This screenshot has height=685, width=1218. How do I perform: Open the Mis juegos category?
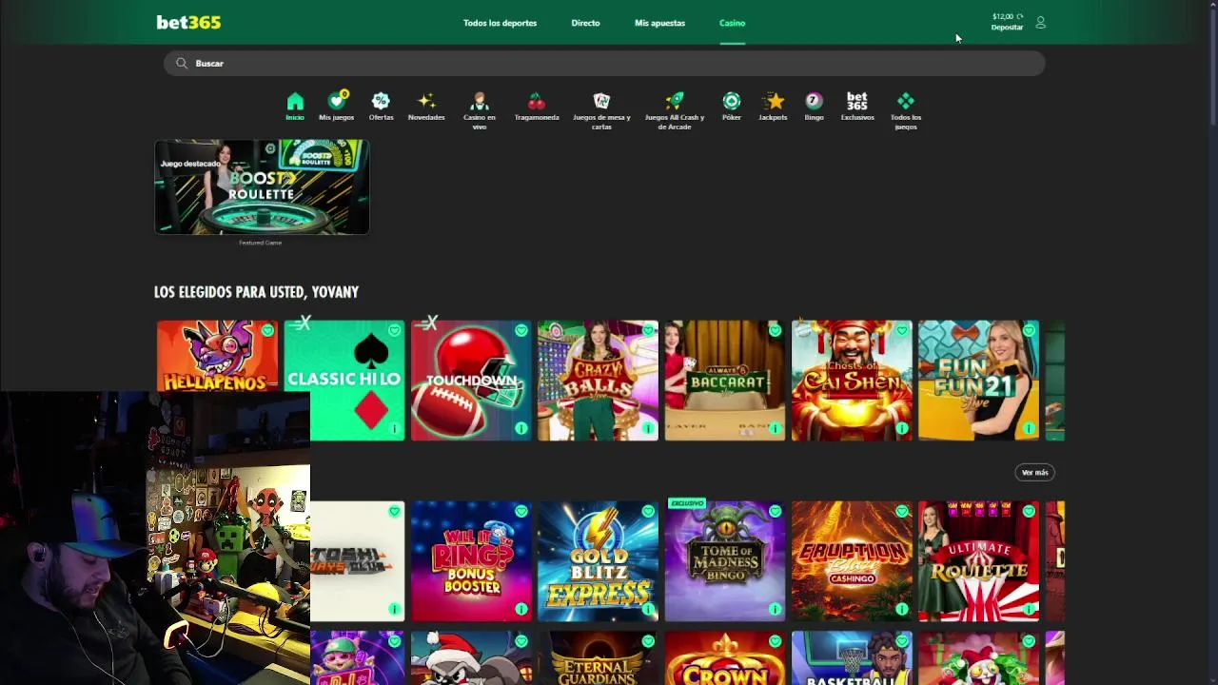[x=336, y=107]
